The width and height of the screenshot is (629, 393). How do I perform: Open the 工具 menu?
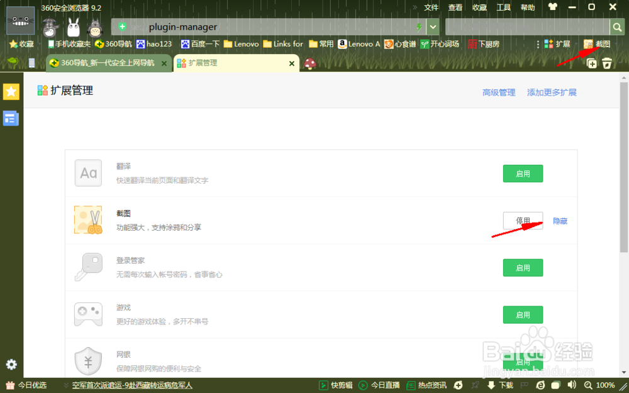[503, 8]
